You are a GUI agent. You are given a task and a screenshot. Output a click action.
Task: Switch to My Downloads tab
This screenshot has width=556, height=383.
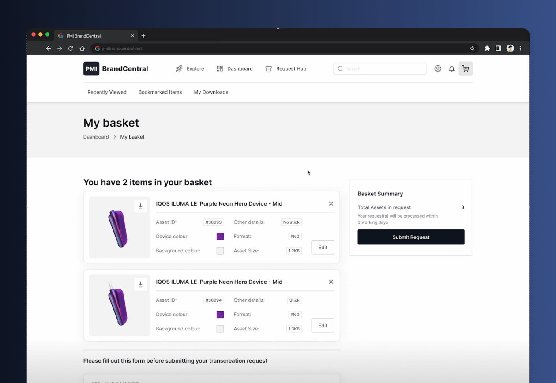point(211,92)
